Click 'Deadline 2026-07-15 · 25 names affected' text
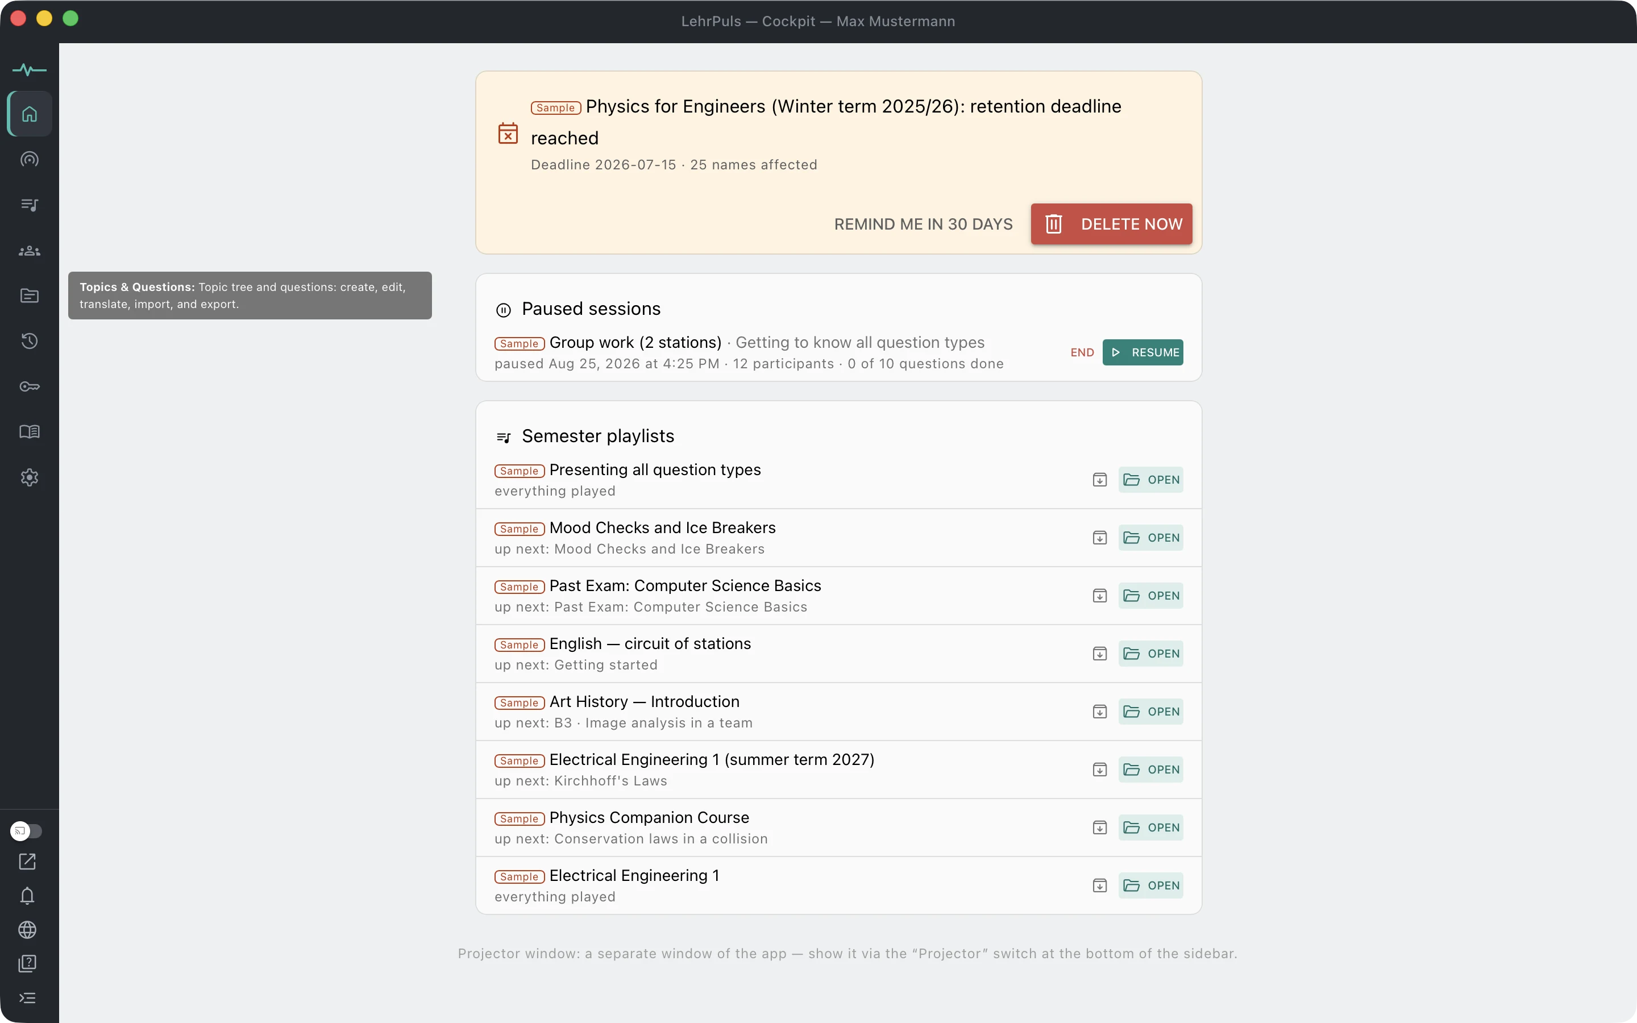 tap(674, 165)
